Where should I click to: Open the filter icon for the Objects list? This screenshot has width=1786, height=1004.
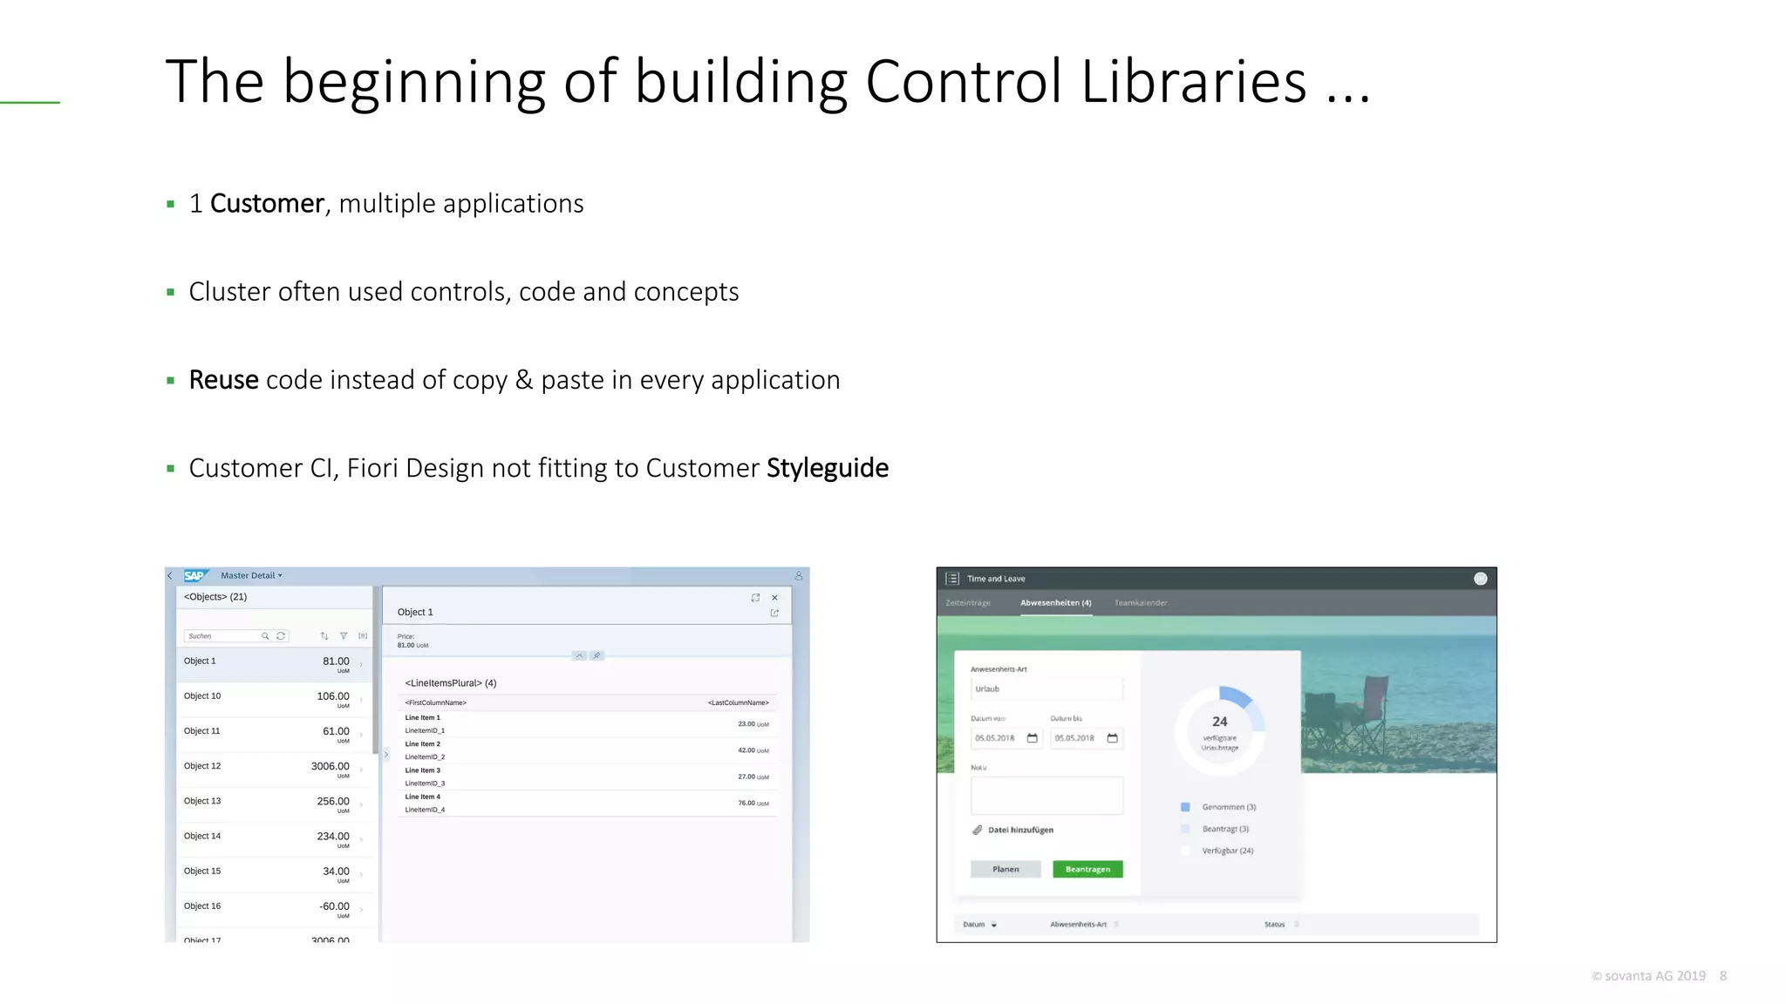pyautogui.click(x=344, y=636)
